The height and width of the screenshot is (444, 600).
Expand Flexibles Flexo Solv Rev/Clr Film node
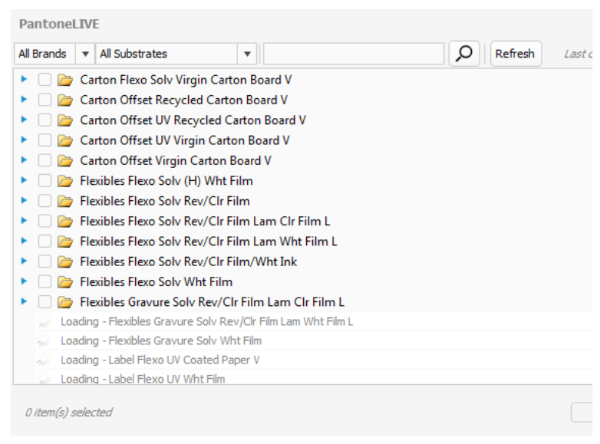tap(24, 200)
